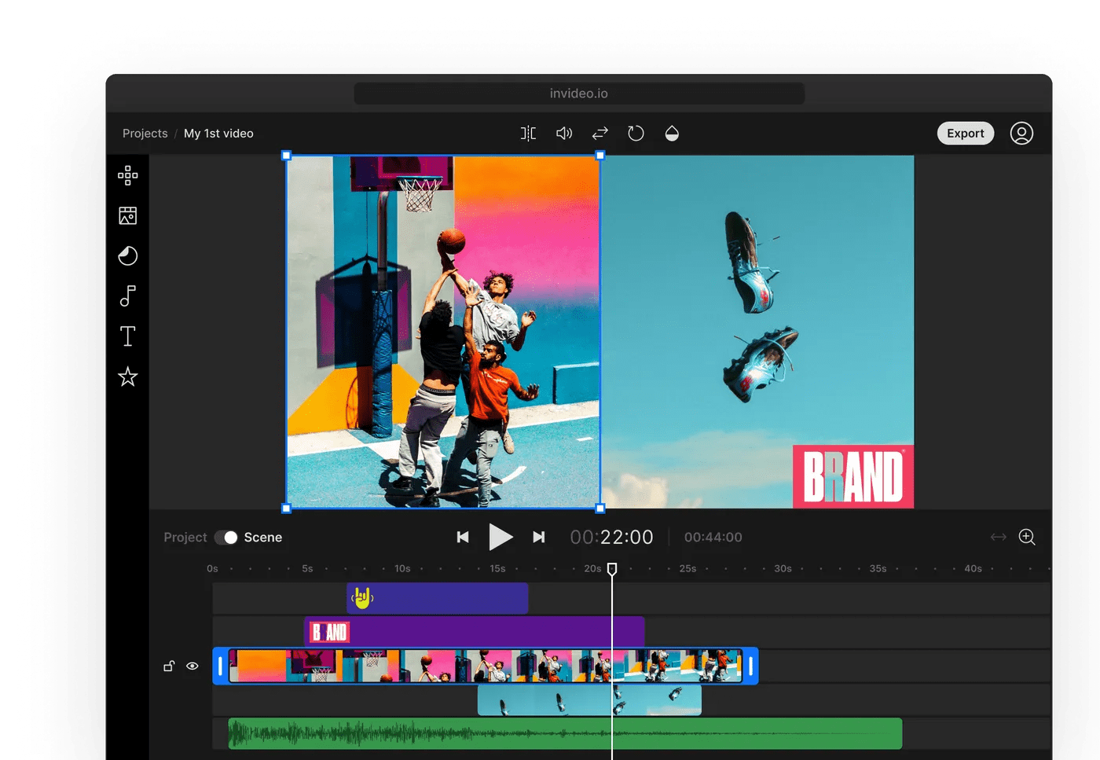Click the rotate icon in top toolbar
Viewport: 1100px width, 760px height.
click(x=636, y=134)
